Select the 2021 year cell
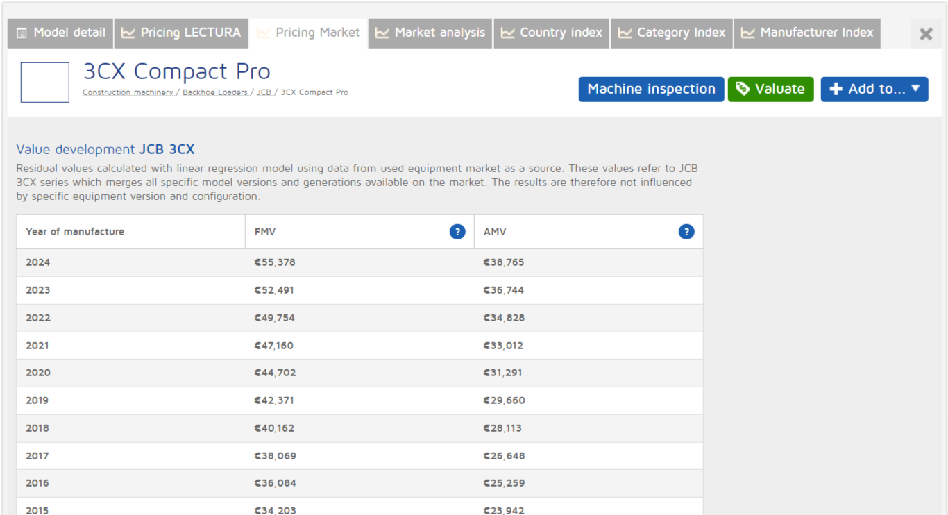 38,346
